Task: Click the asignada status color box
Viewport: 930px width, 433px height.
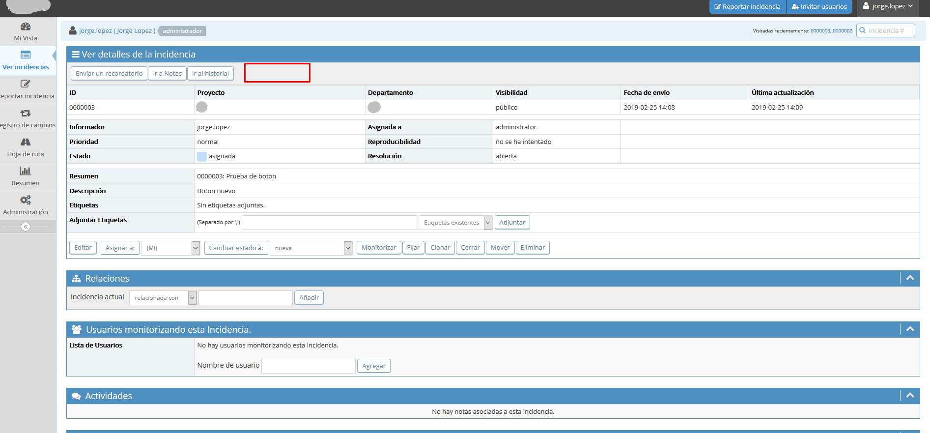Action: [202, 156]
